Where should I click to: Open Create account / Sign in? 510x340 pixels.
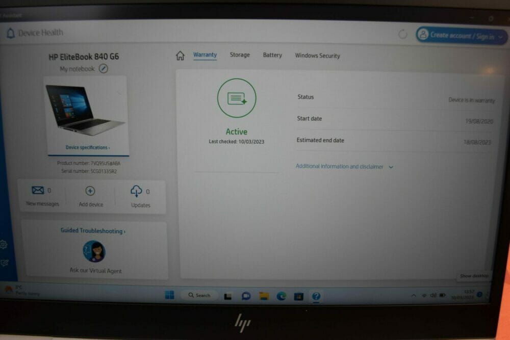pos(462,36)
